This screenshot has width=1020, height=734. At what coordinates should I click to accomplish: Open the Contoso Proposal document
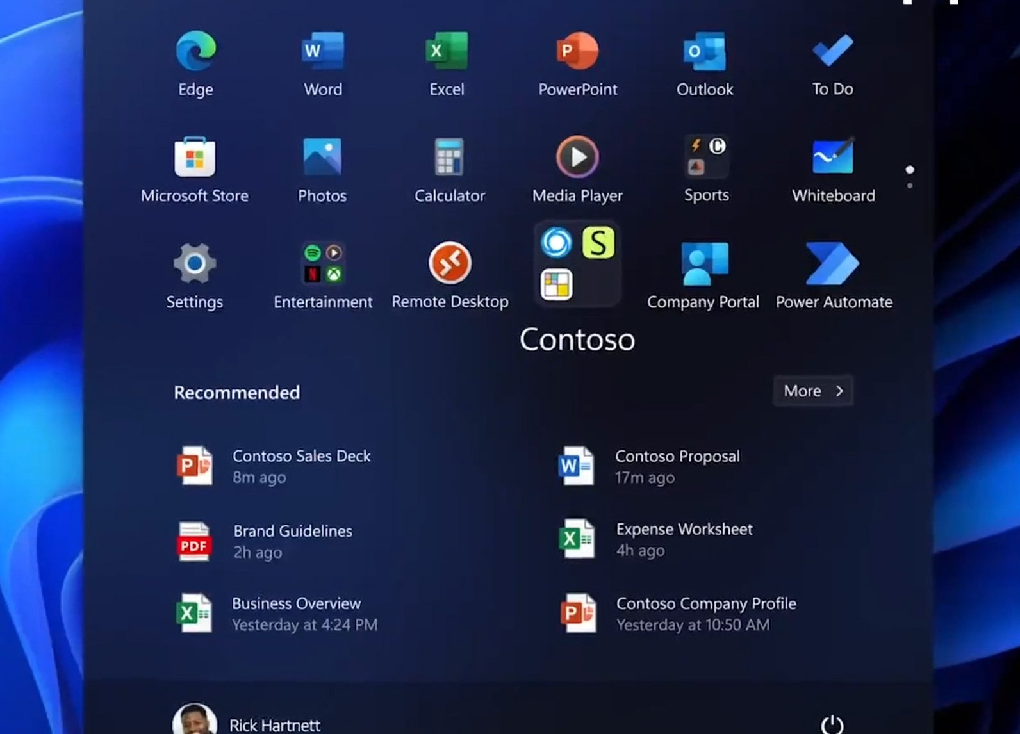(x=650, y=466)
